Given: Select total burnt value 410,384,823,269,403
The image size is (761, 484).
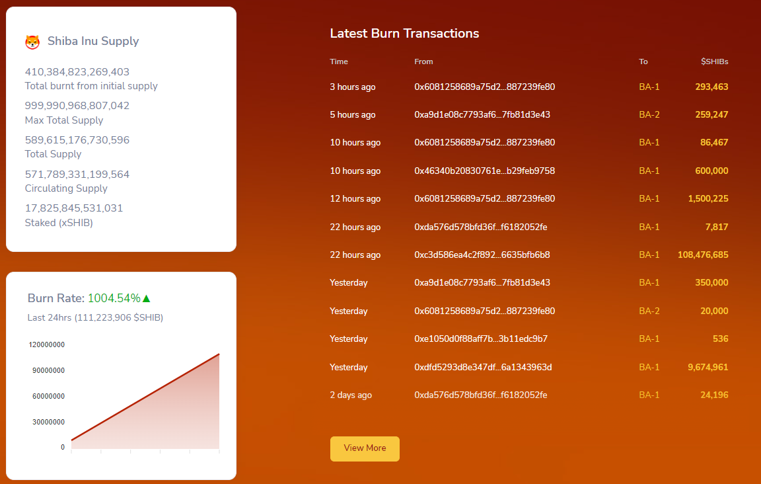Looking at the screenshot, I should (x=77, y=72).
